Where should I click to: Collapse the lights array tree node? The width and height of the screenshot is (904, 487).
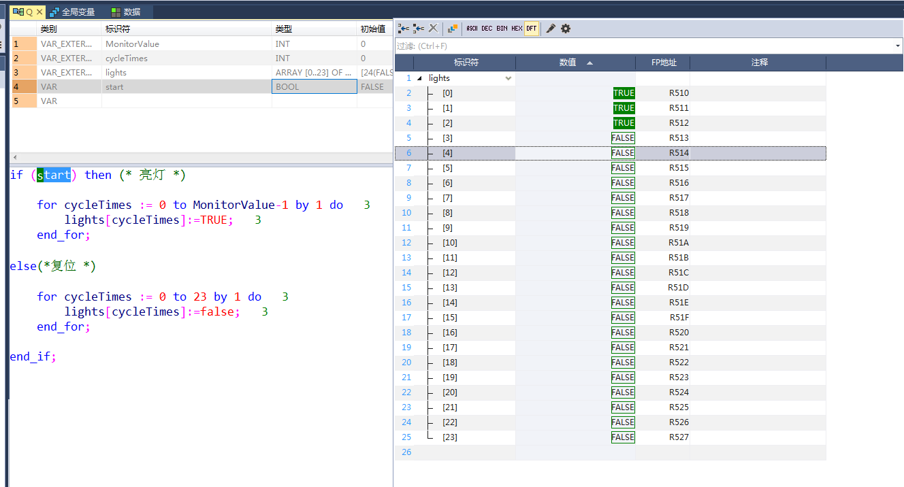(419, 78)
